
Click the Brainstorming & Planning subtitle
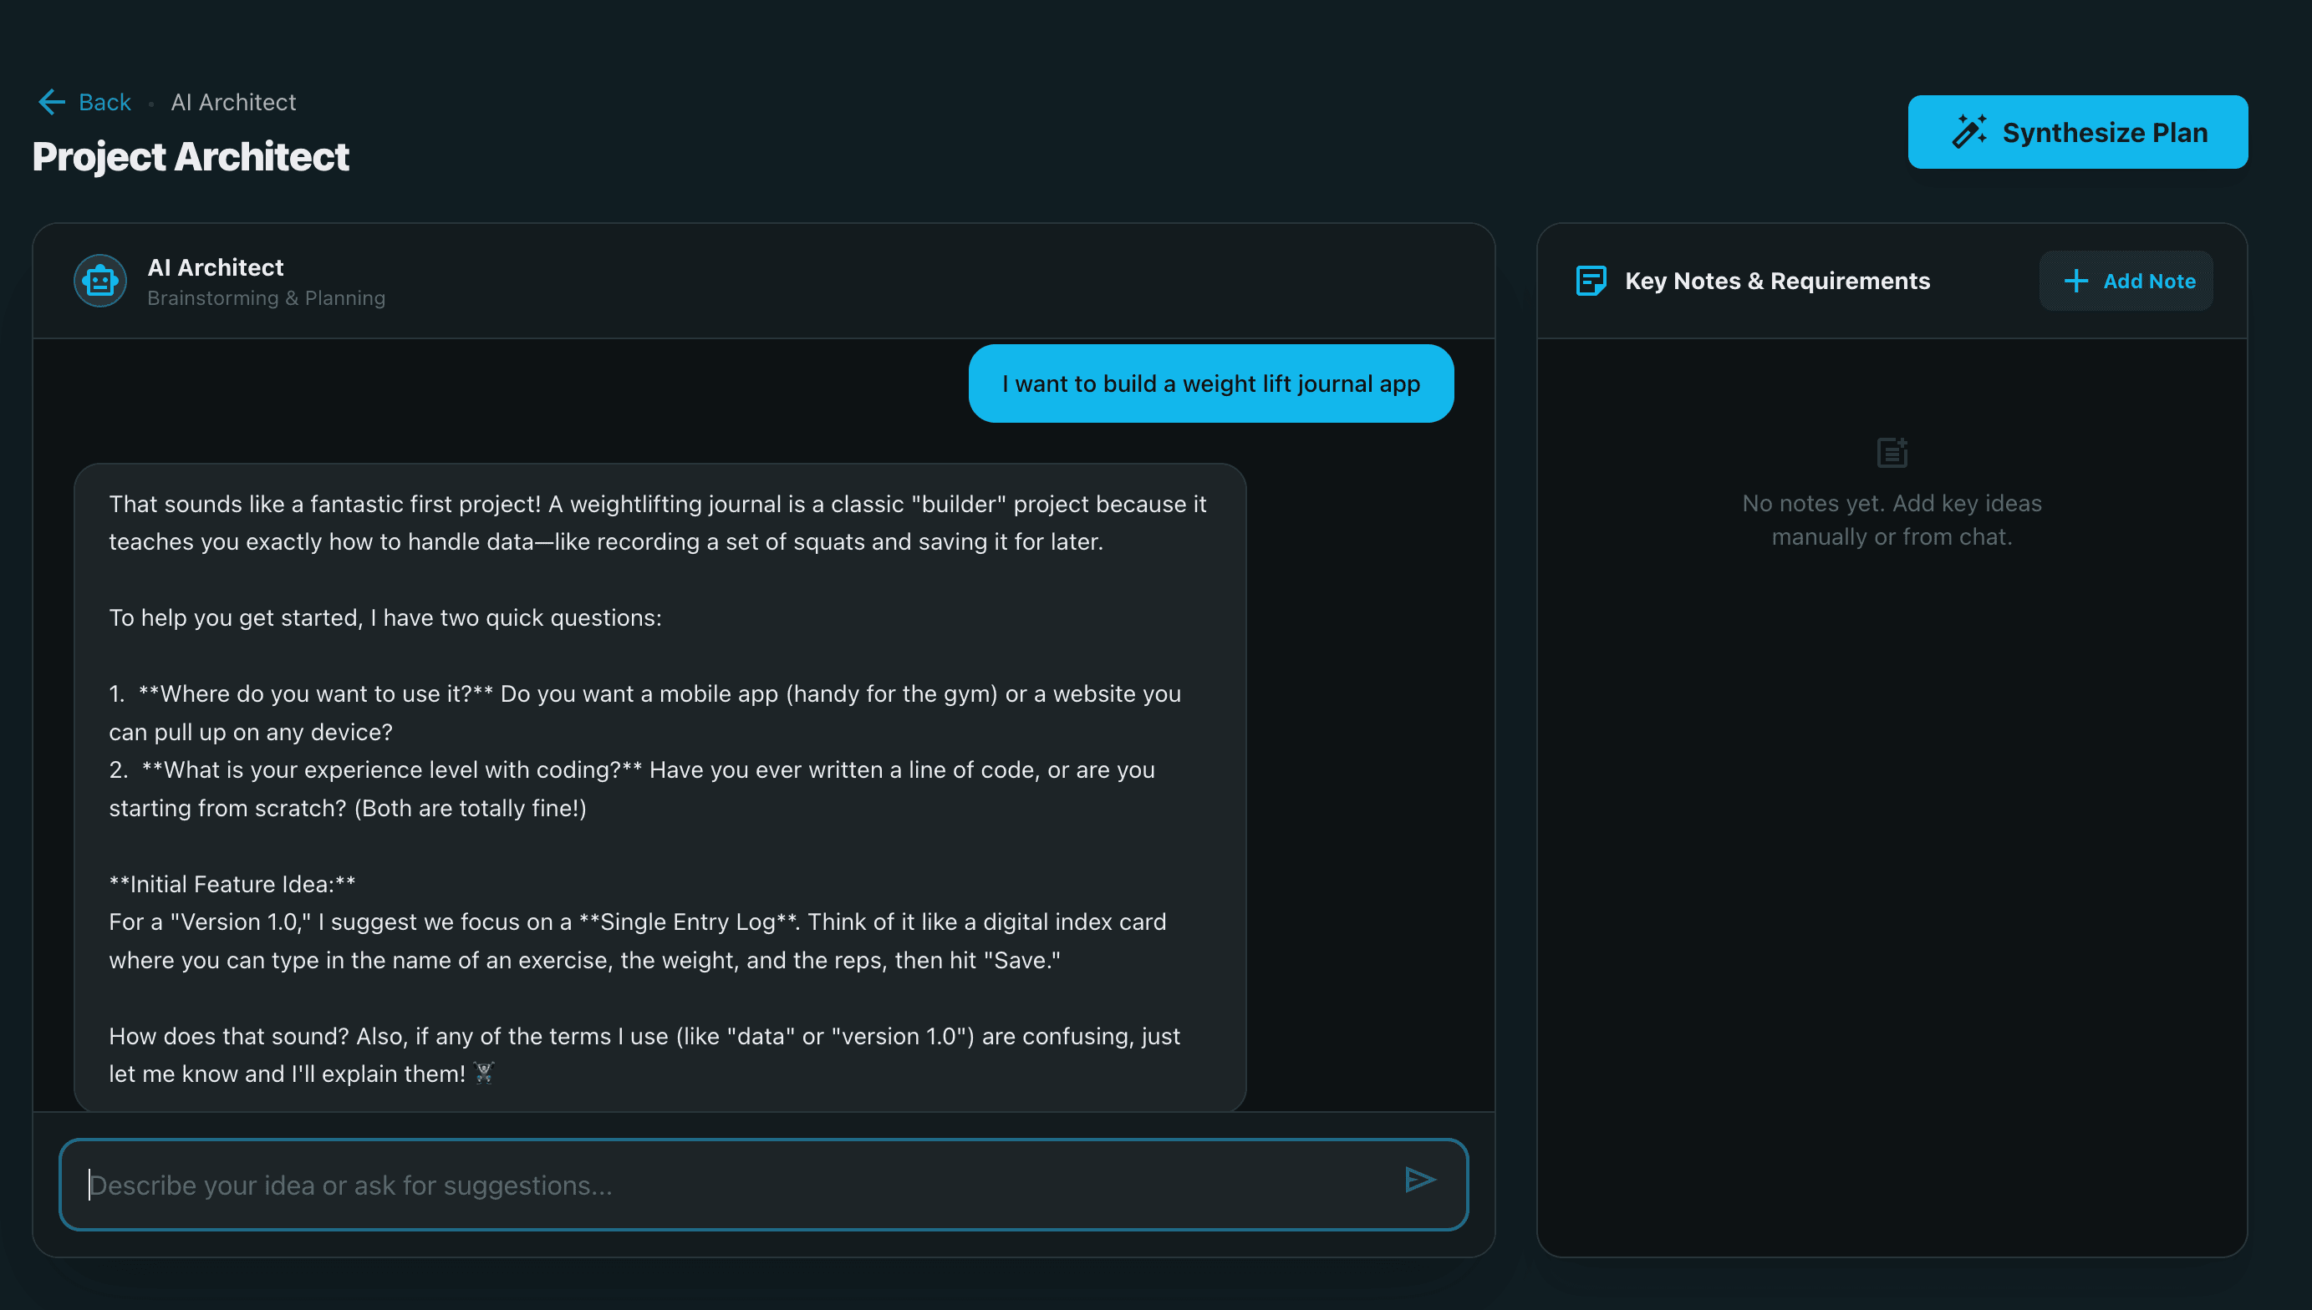(267, 297)
